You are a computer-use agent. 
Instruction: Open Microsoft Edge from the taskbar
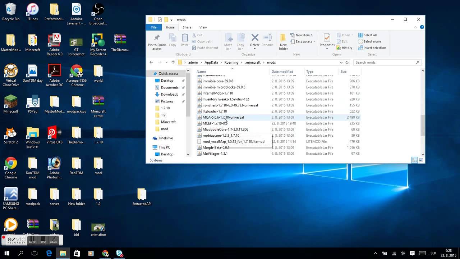click(49, 253)
